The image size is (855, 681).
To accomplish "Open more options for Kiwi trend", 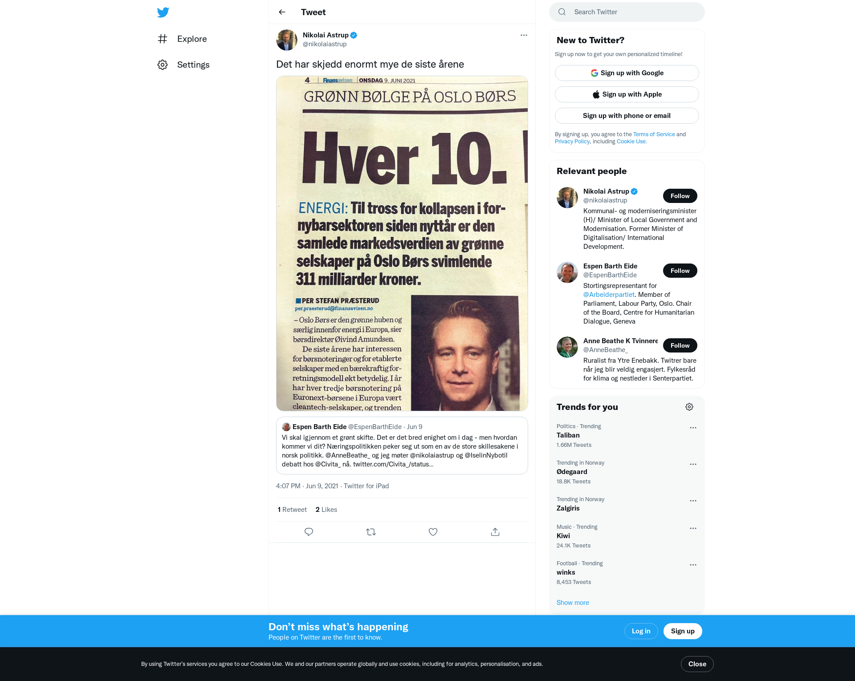I will (693, 528).
